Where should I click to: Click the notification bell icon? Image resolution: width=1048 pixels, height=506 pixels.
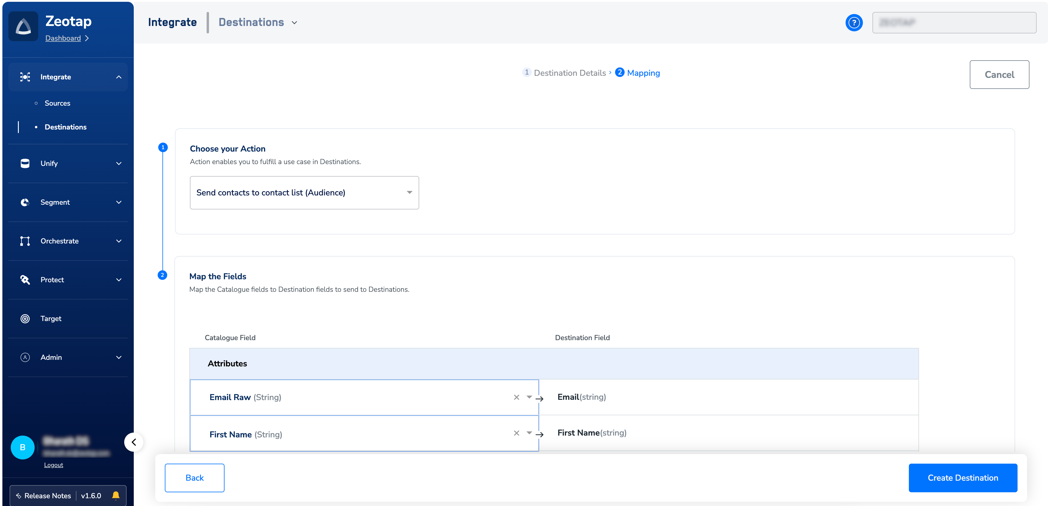pyautogui.click(x=116, y=495)
